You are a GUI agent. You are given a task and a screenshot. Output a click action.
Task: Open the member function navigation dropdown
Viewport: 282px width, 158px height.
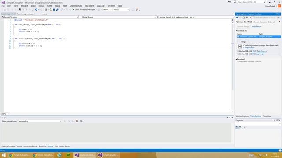[x=195, y=17]
